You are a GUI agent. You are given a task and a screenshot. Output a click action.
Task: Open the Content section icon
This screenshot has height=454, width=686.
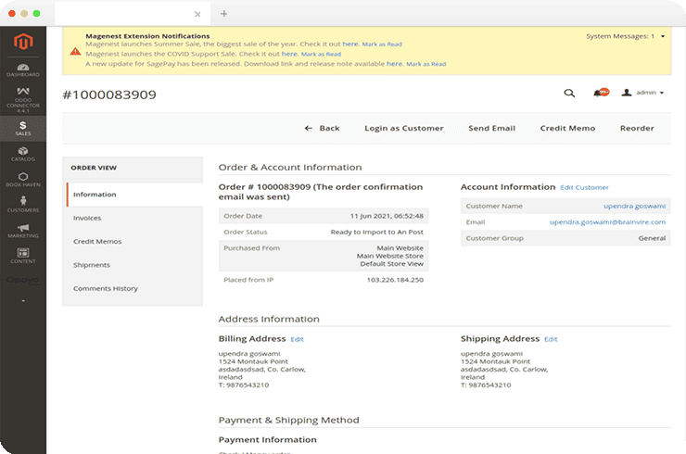tap(23, 255)
